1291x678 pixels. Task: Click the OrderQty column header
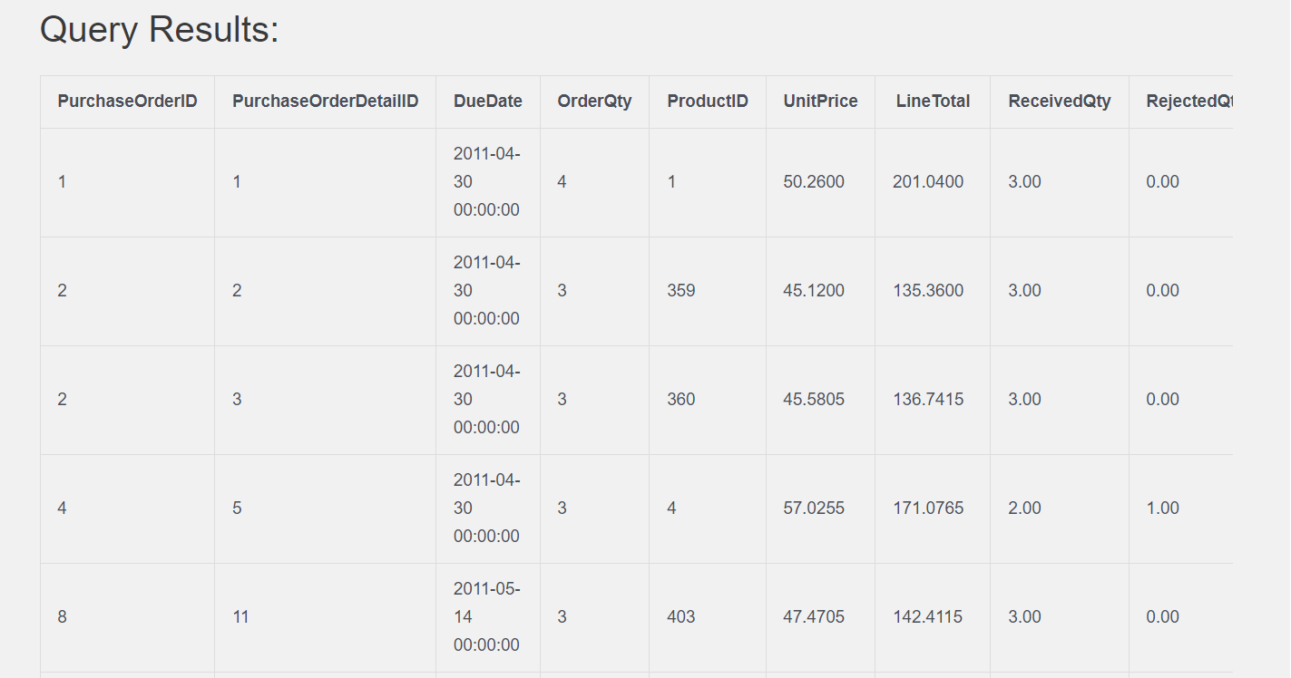coord(594,102)
